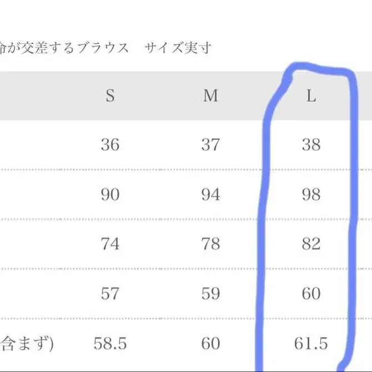The width and height of the screenshot is (372, 372).
Task: Select the 60 value in L column
Action: click(x=311, y=294)
